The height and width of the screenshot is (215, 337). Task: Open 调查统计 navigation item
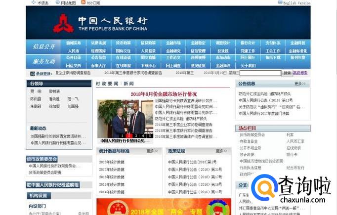click(x=223, y=43)
